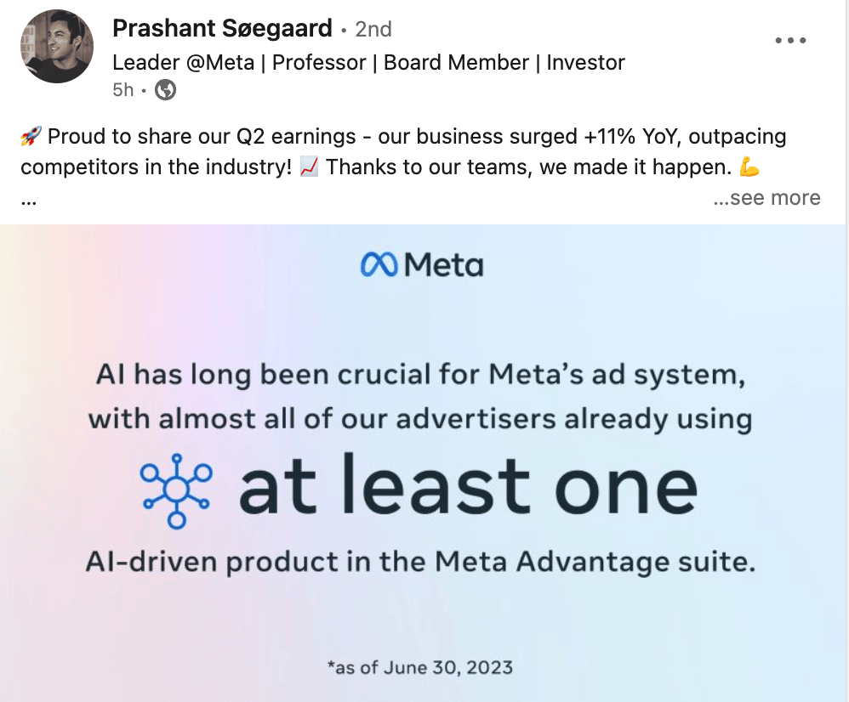
Task: Click the Prashant Søegaard name link
Action: click(222, 28)
